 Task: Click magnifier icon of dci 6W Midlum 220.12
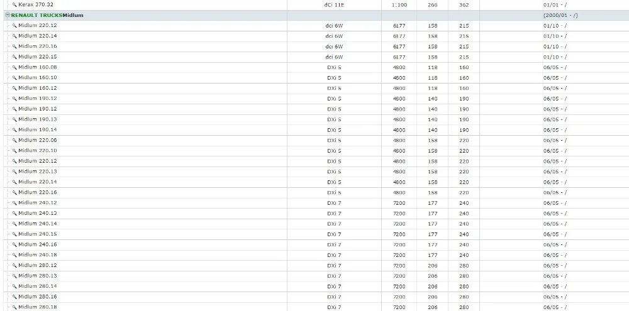tap(14, 26)
